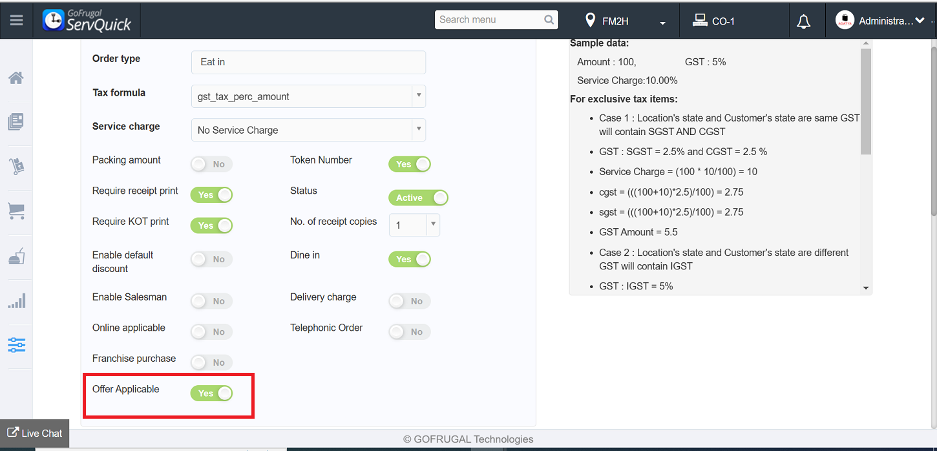The height and width of the screenshot is (451, 937).
Task: Click the home icon in sidebar
Action: point(16,78)
